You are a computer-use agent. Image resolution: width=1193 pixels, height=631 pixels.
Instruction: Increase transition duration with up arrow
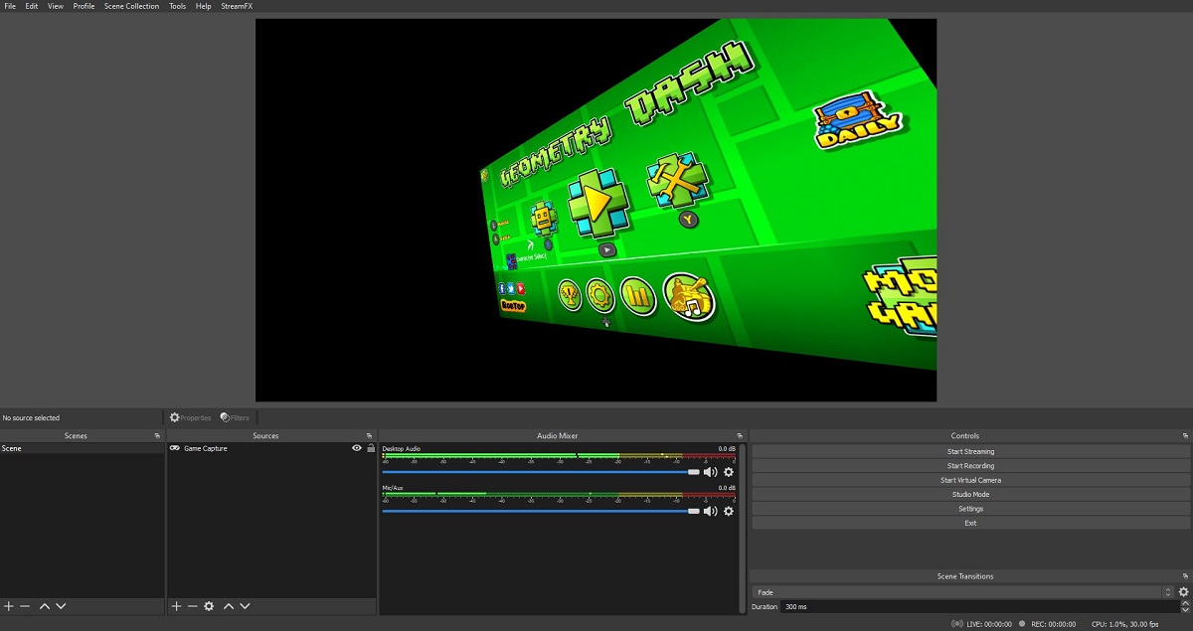click(x=1184, y=603)
